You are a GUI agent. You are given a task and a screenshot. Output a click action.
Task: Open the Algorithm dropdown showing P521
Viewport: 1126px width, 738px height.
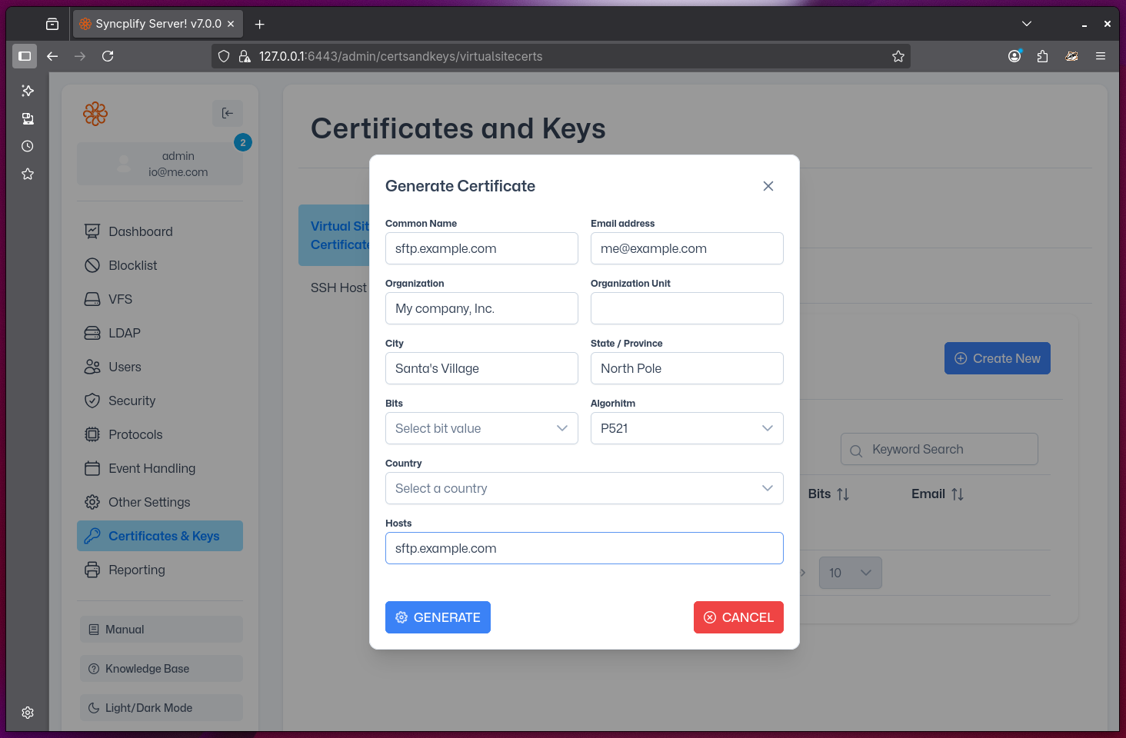[687, 428]
